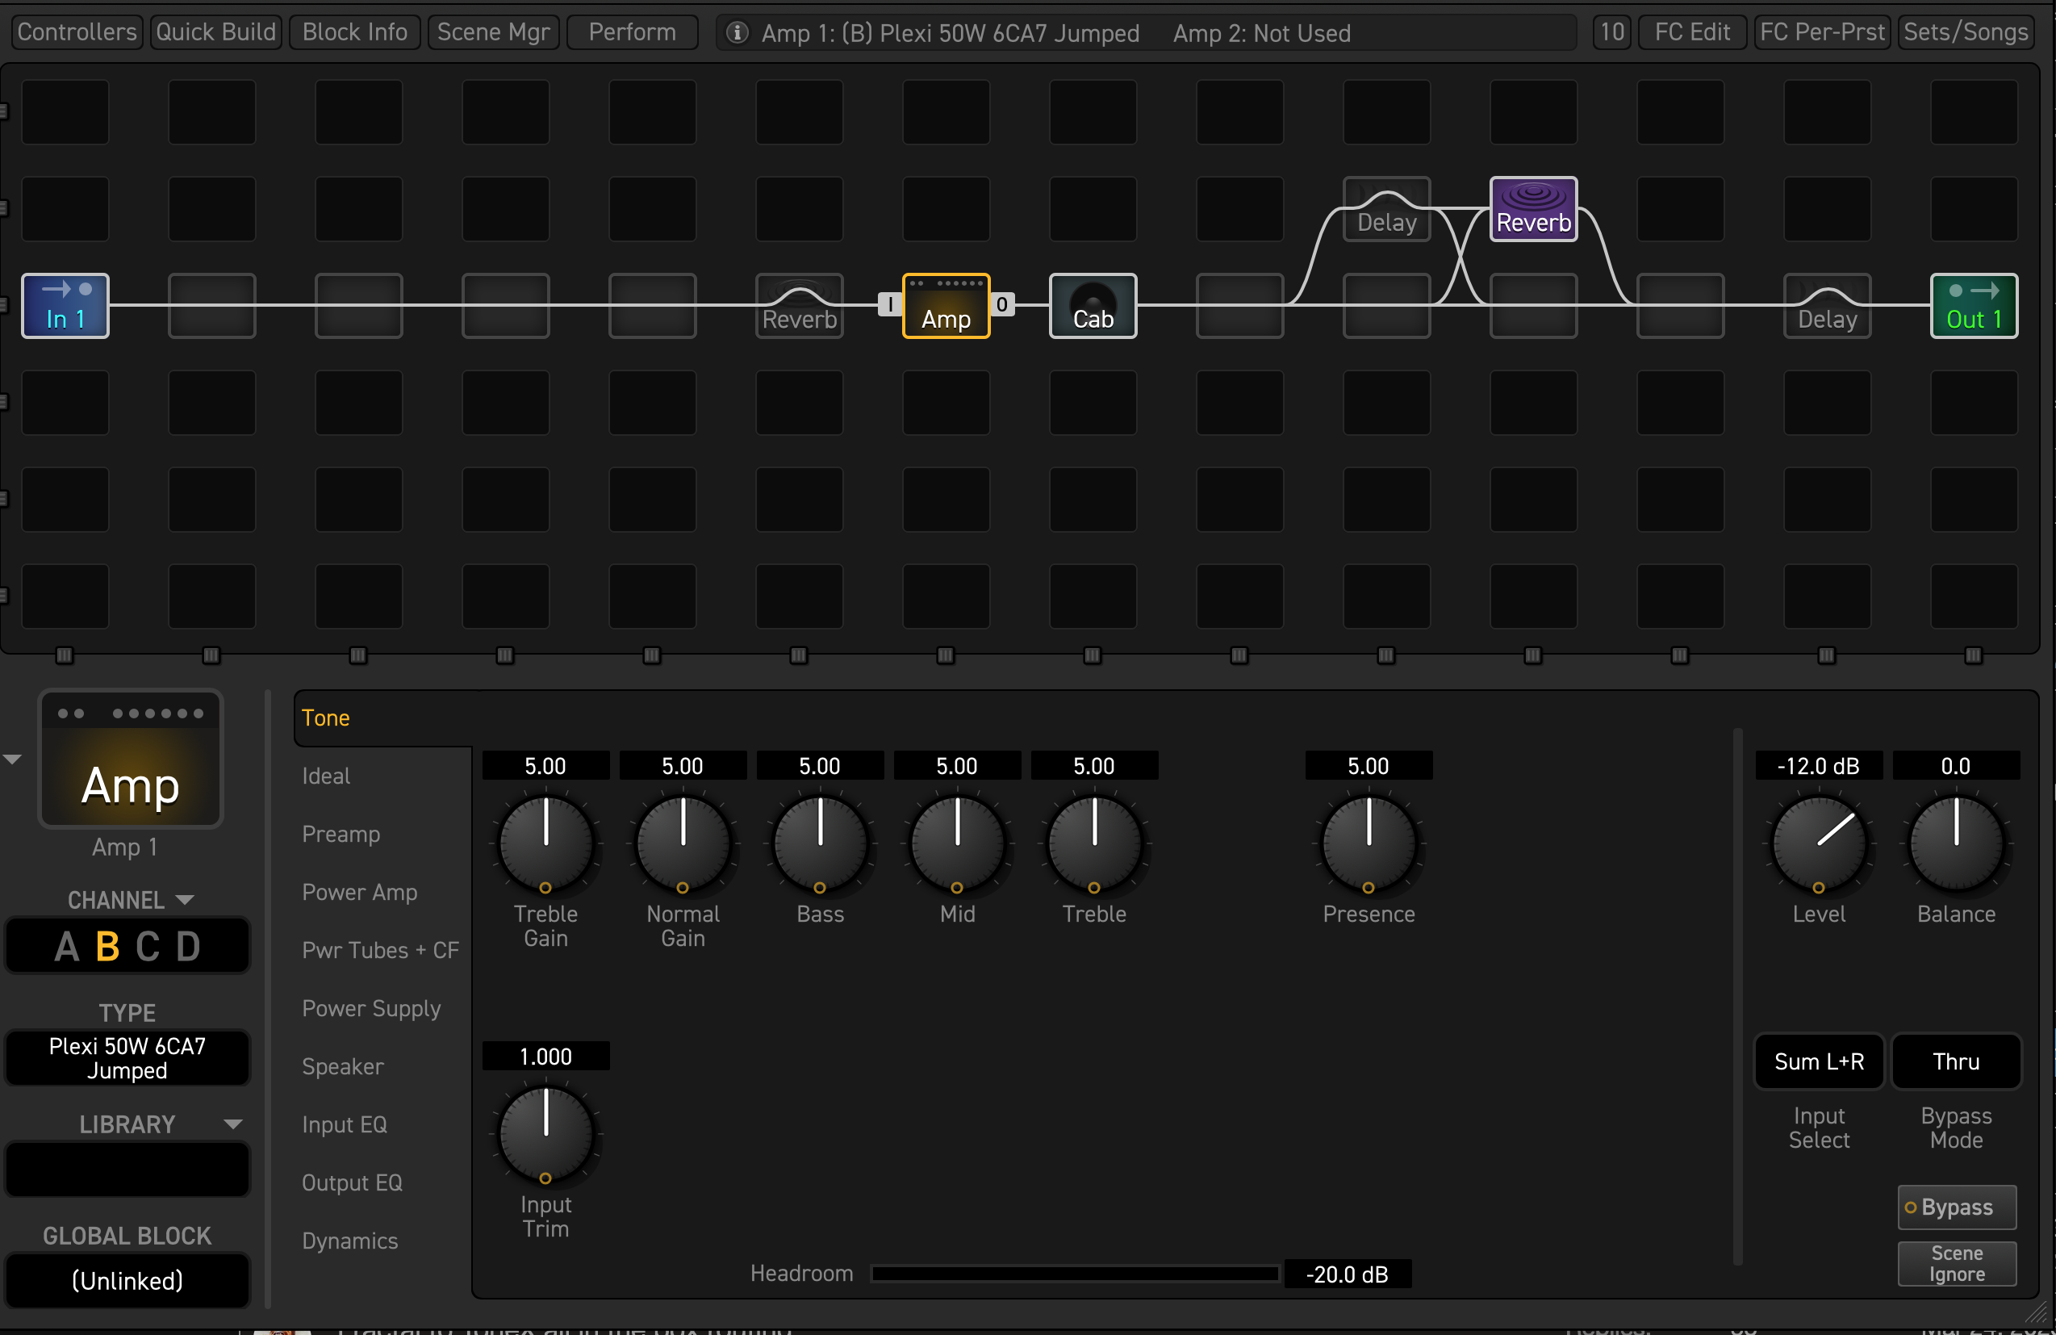This screenshot has width=2056, height=1335.
Task: Click the Presence knob
Action: pos(1368,844)
